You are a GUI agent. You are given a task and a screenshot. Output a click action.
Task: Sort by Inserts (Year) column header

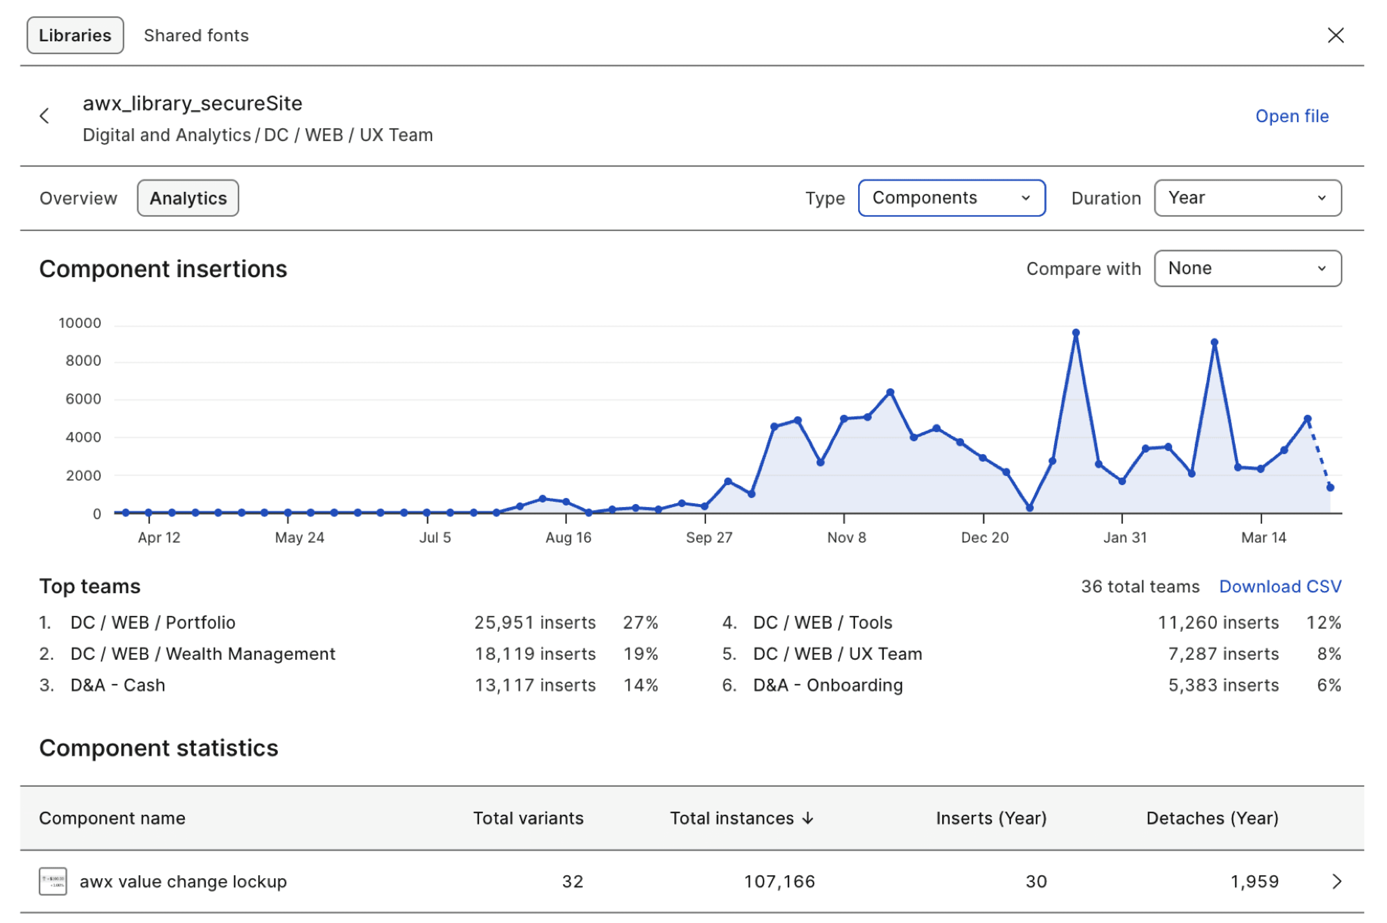click(x=991, y=818)
